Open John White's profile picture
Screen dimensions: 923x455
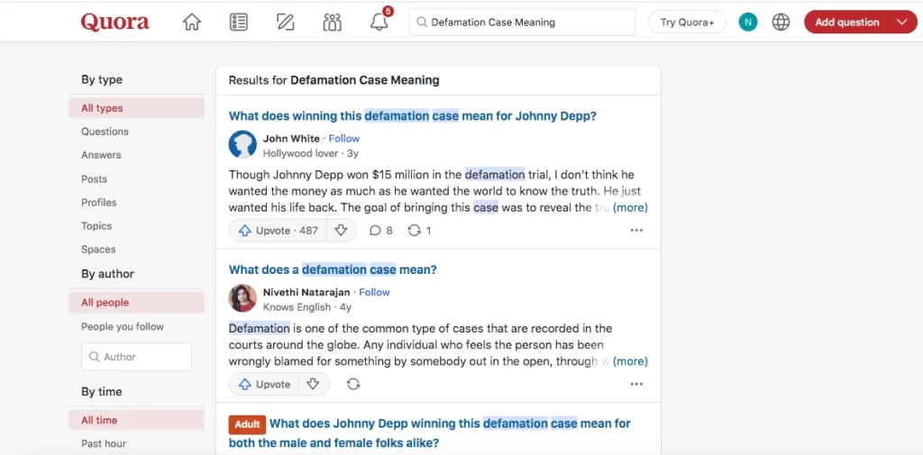point(242,145)
